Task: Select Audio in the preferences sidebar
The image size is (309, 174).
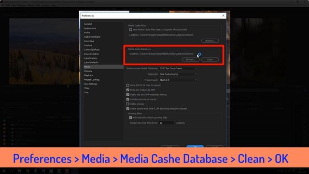Action: click(87, 32)
